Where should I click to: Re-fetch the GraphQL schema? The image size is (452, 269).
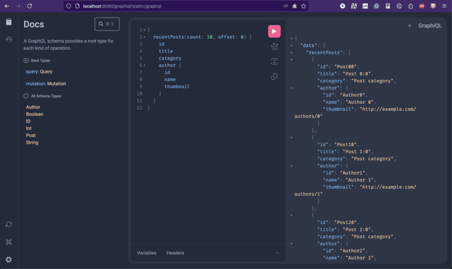8,224
